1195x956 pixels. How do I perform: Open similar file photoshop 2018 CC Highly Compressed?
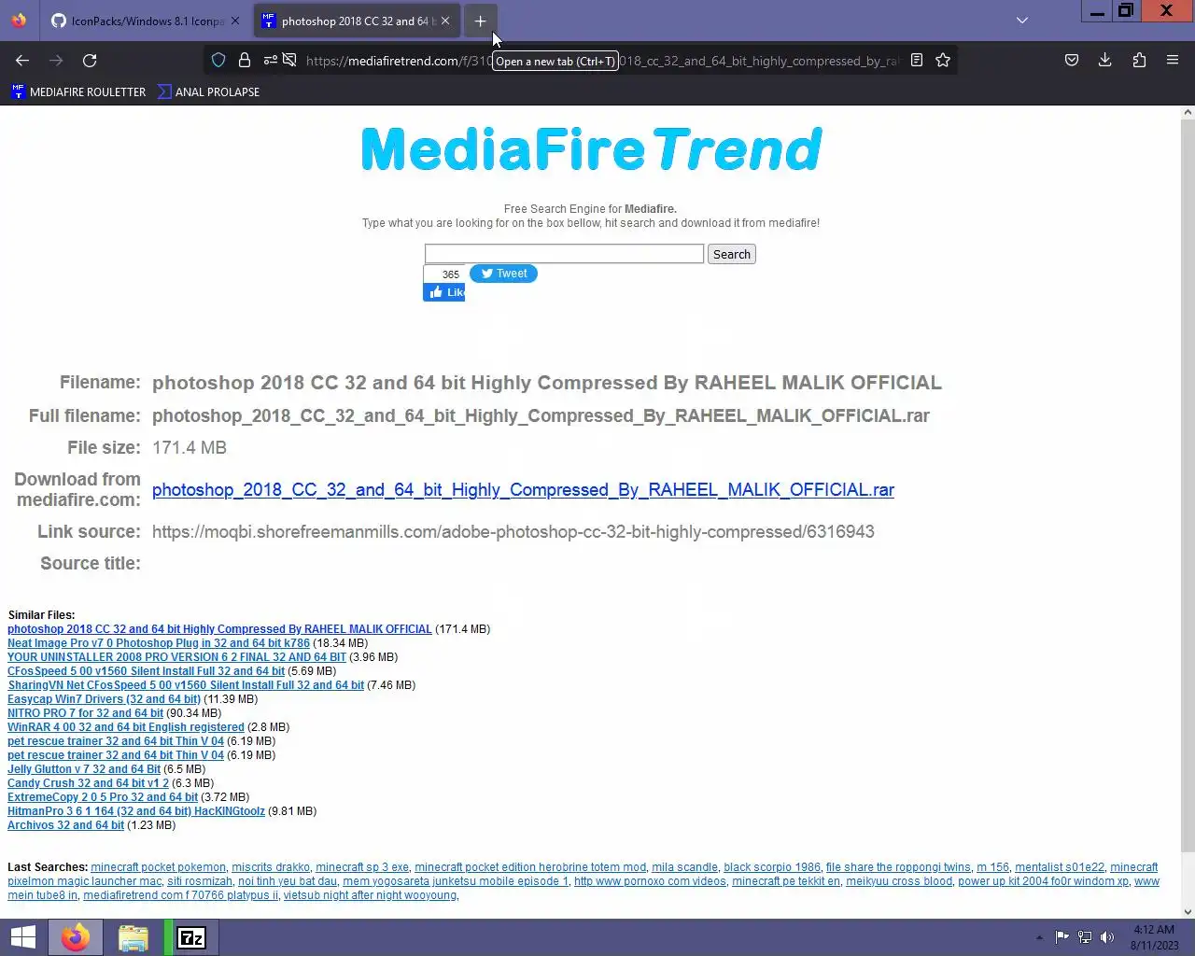[219, 629]
